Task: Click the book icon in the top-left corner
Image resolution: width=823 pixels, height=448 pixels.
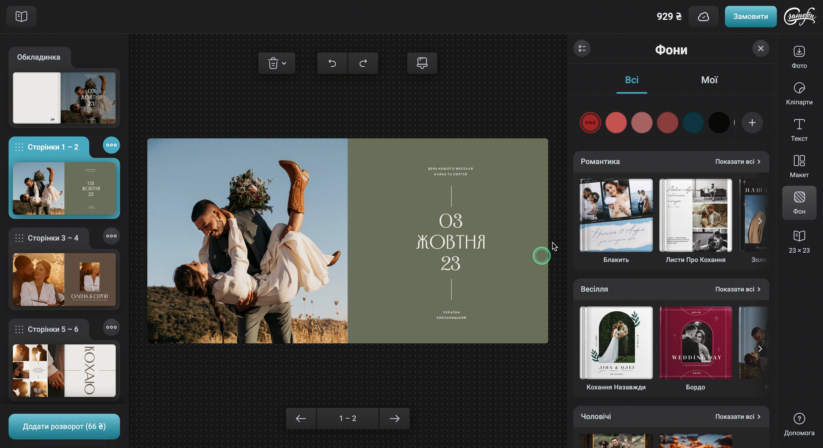Action: 21,16
